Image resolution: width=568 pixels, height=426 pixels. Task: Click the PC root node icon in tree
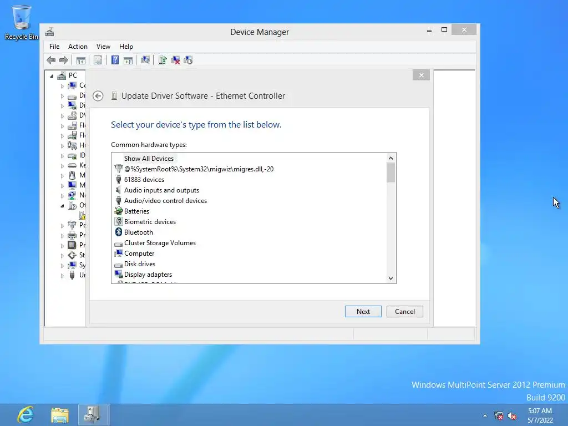(62, 75)
